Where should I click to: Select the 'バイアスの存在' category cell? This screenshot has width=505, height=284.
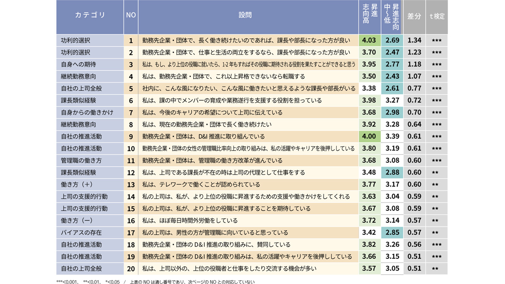(90, 232)
